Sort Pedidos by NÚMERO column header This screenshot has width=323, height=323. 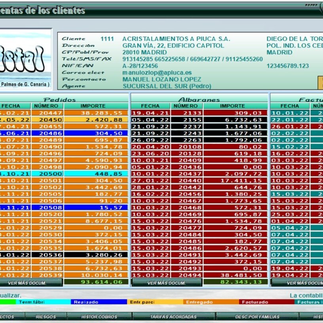click(46, 106)
